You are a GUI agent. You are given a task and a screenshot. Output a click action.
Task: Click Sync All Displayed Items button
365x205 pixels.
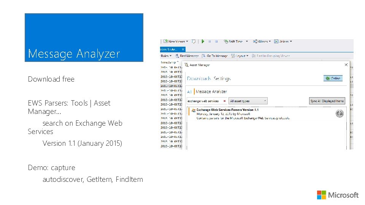point(327,101)
